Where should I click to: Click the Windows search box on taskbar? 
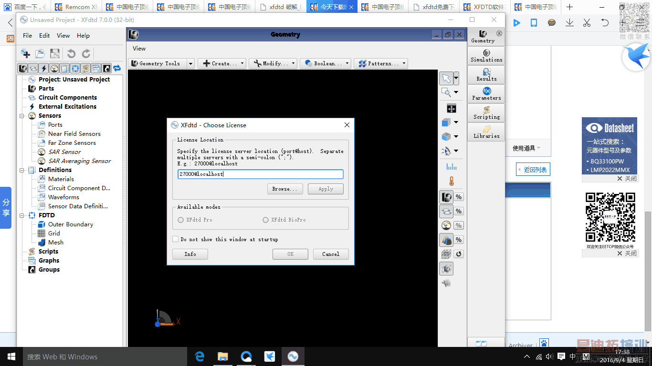pyautogui.click(x=105, y=356)
